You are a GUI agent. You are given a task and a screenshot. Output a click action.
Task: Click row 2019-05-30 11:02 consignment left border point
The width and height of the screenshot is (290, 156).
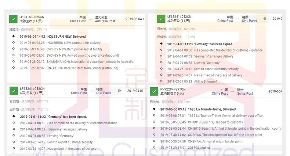(x=211, y=135)
